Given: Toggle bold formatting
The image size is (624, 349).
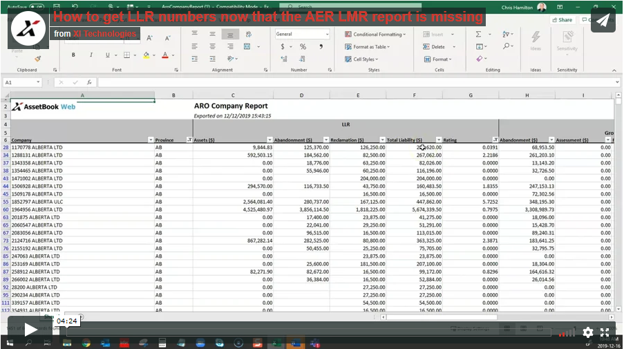Looking at the screenshot, I should [x=73, y=55].
